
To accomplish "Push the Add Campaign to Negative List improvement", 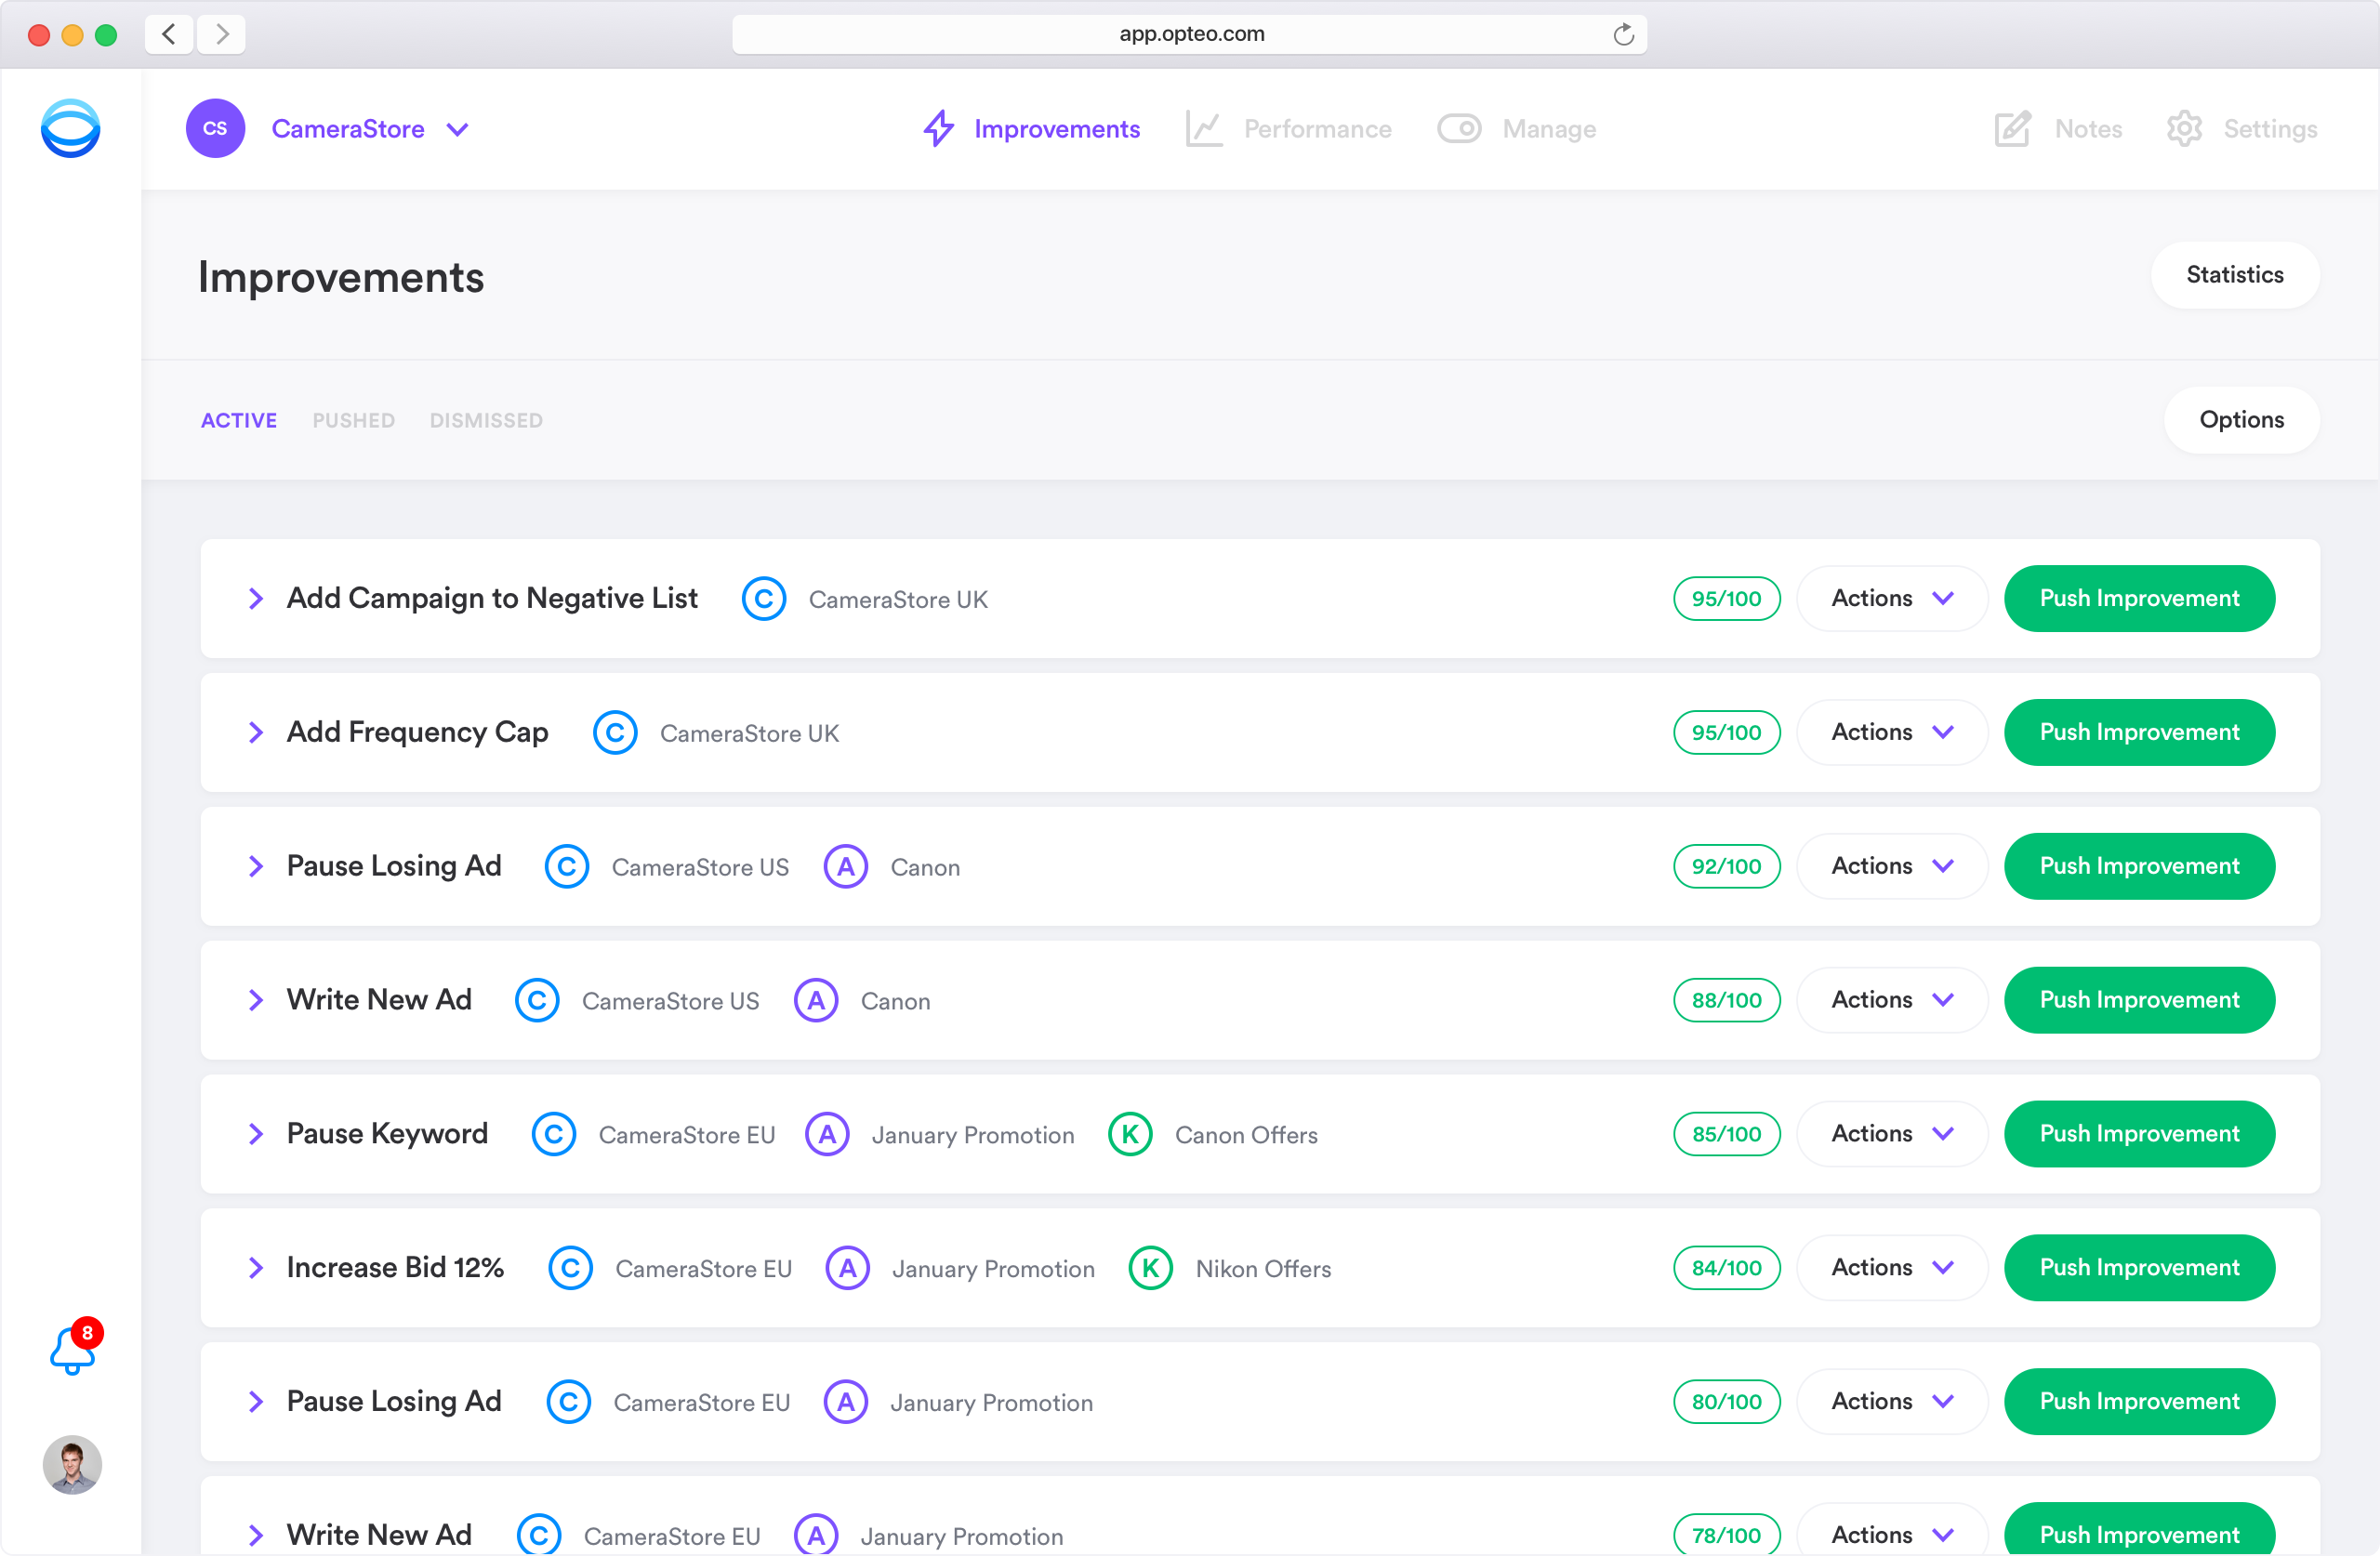I will point(2139,598).
